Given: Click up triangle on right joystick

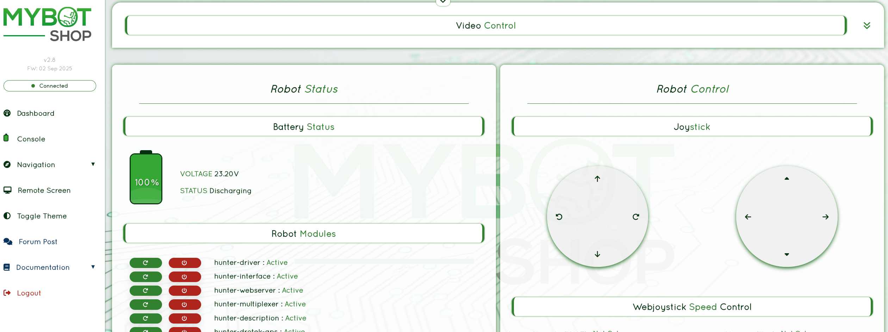Looking at the screenshot, I should [x=787, y=179].
